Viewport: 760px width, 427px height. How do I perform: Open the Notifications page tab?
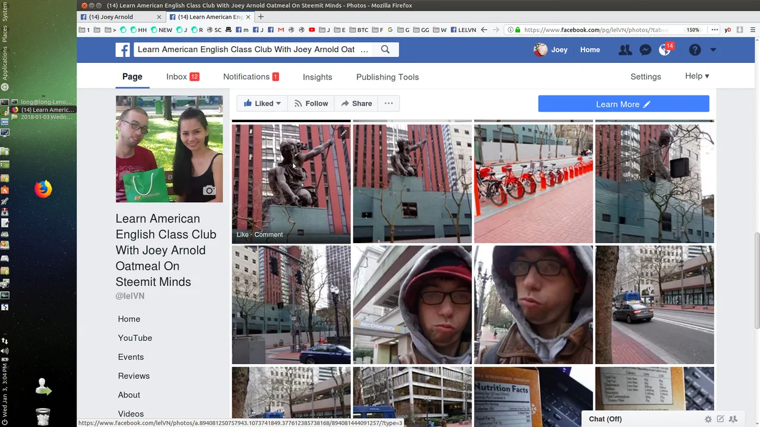tap(251, 77)
